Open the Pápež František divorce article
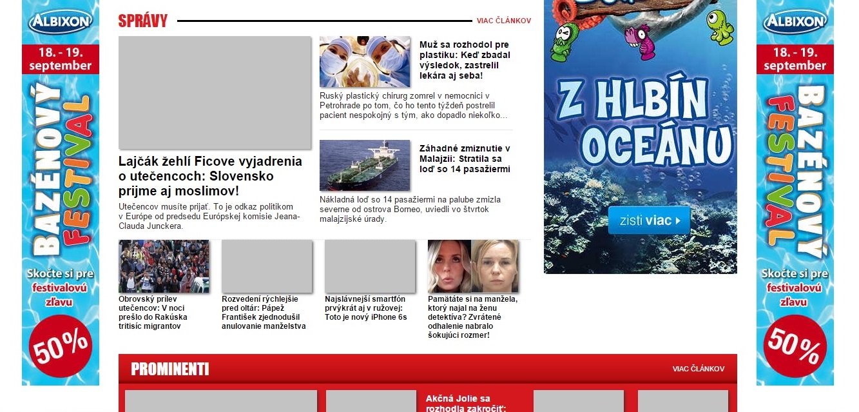Image resolution: width=859 pixels, height=412 pixels. click(x=264, y=313)
